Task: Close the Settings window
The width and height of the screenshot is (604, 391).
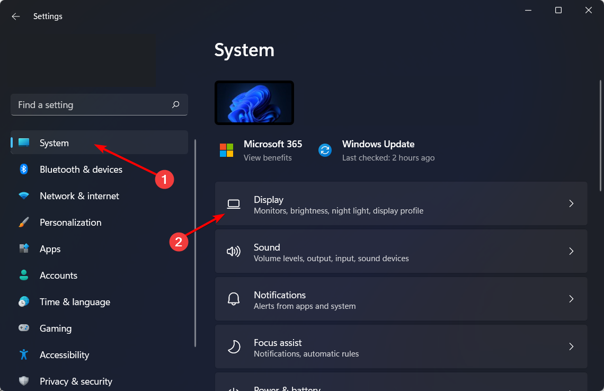Action: (589, 11)
